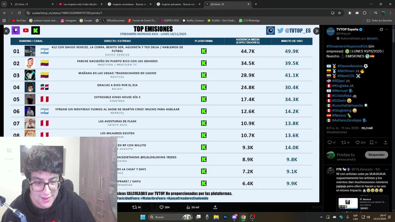The width and height of the screenshot is (395, 222).
Task: Open the Chrome three-dot menu
Action: point(390,13)
